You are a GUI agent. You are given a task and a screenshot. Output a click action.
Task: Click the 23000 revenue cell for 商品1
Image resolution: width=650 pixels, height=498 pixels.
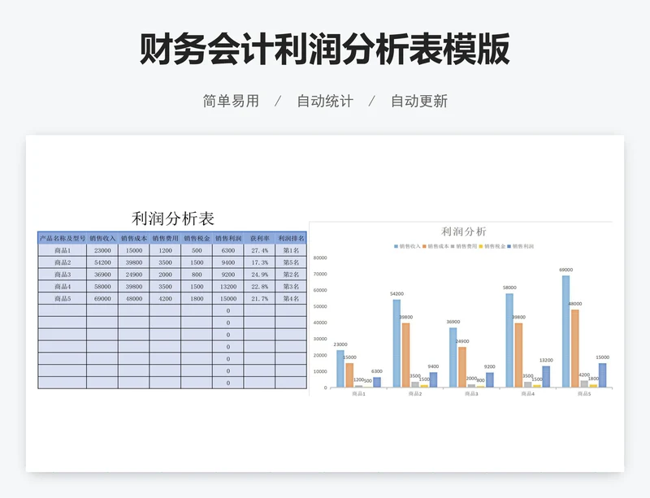click(x=102, y=250)
